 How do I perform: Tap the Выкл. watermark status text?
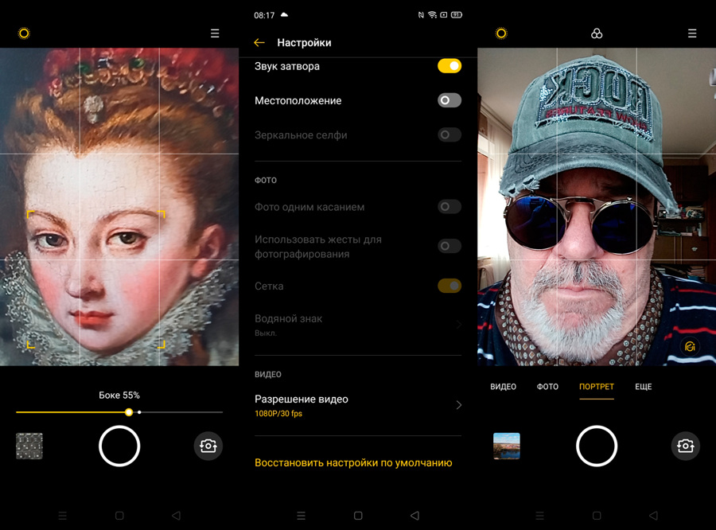click(x=265, y=333)
